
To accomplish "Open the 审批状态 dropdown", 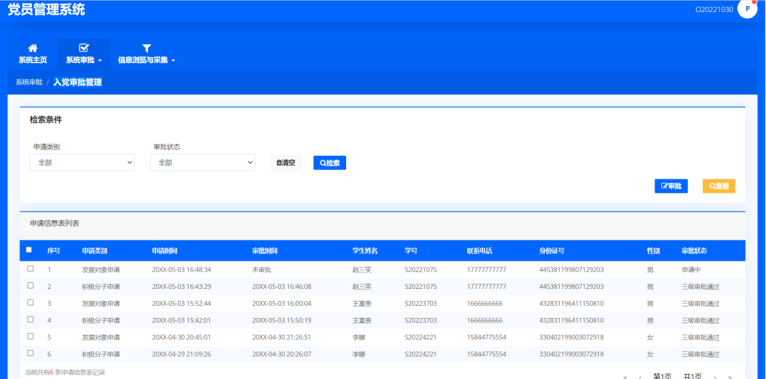I will [202, 163].
